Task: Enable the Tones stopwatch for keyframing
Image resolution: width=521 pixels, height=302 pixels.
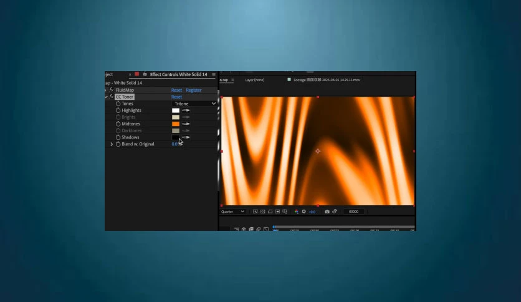Action: coord(118,104)
